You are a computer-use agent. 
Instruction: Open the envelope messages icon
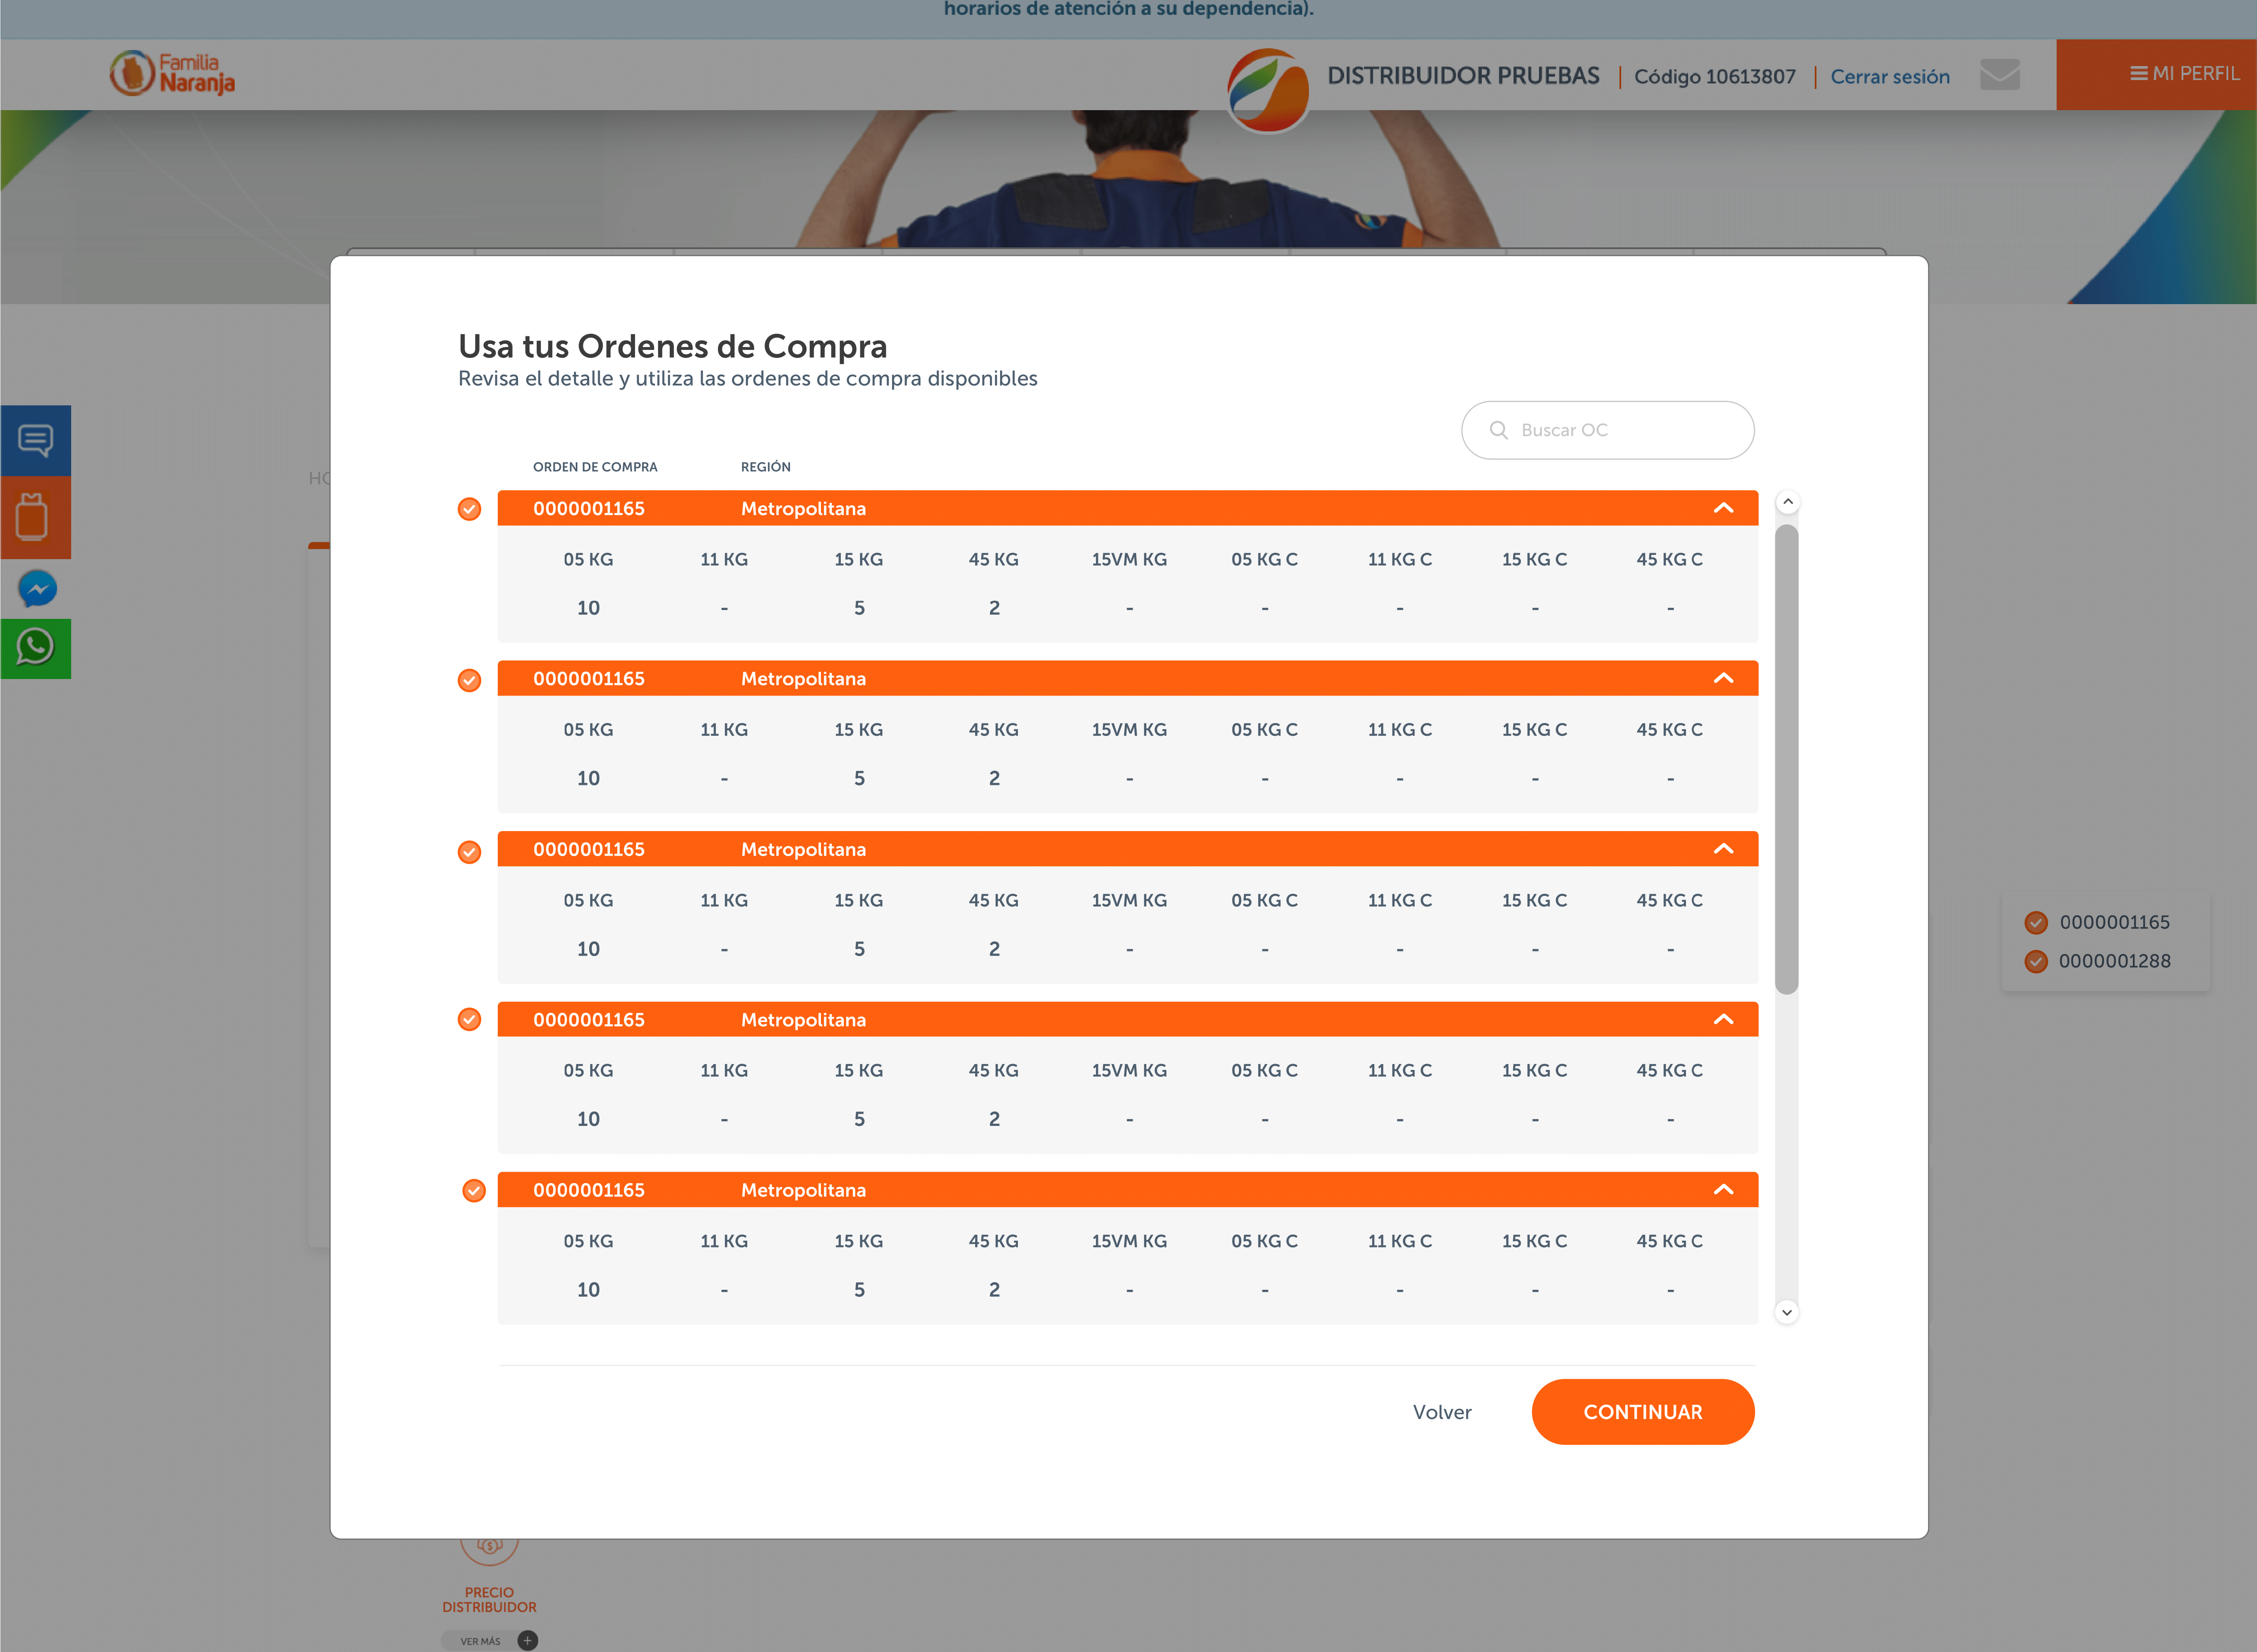coord(2000,75)
